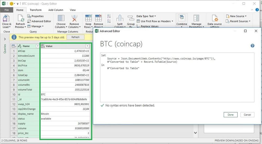Viewport: 262px width, 144px height.
Task: Select the 9636,676519 value cell
Action: [x=65, y=65]
